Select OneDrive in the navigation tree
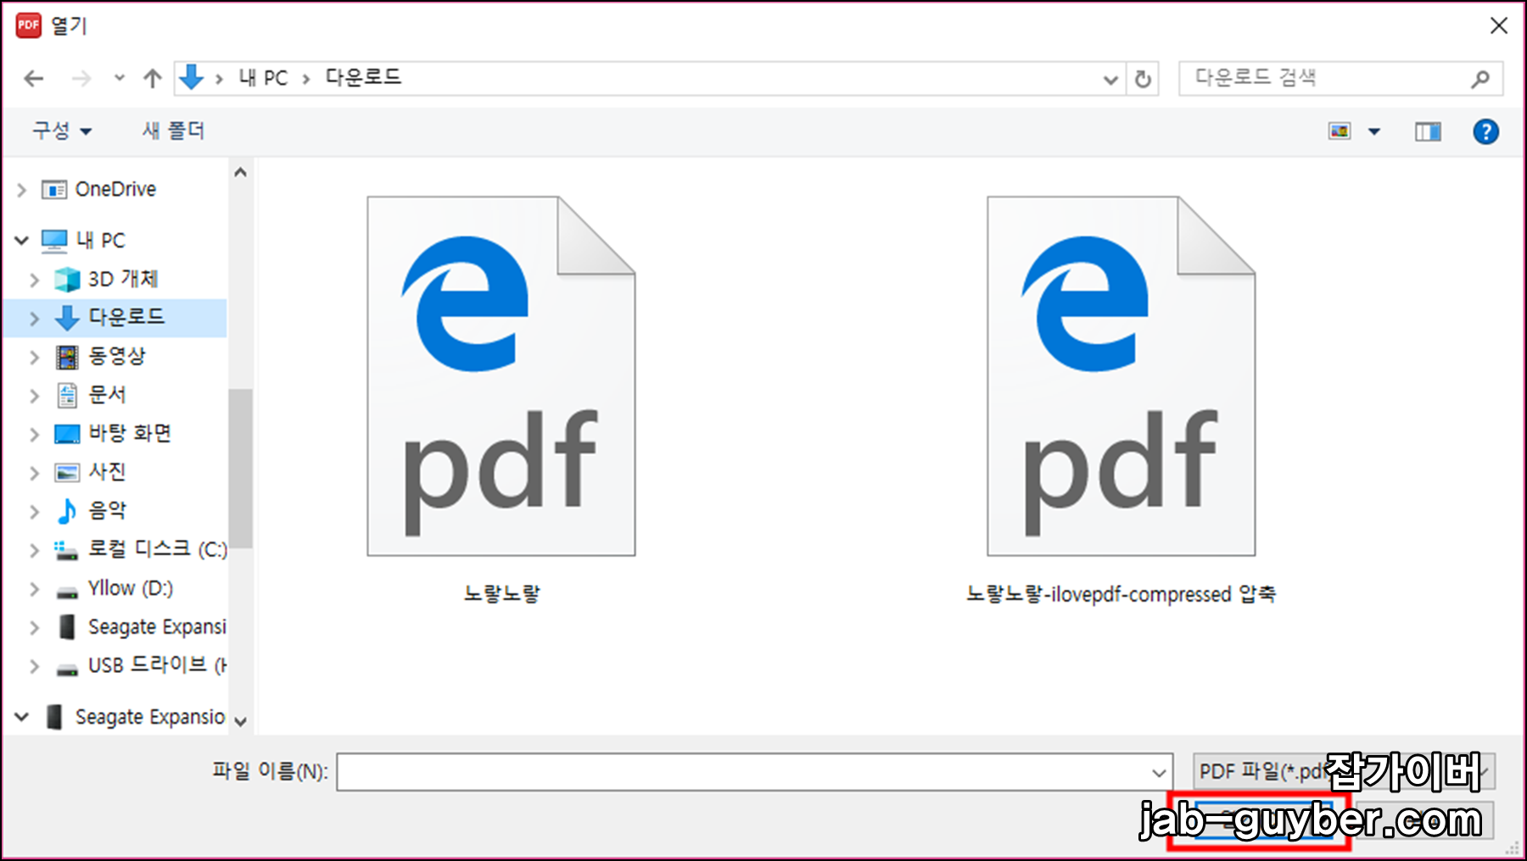Image resolution: width=1527 pixels, height=861 pixels. [115, 189]
